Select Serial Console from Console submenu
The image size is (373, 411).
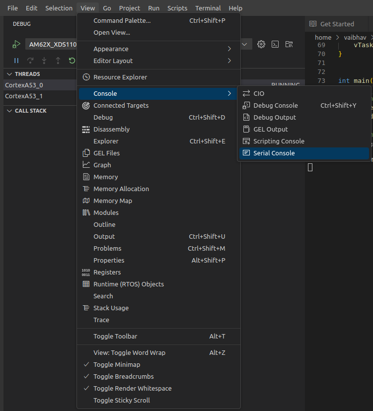click(x=274, y=153)
